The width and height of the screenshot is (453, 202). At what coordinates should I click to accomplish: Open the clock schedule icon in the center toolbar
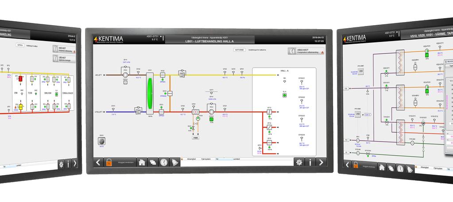coord(164,162)
